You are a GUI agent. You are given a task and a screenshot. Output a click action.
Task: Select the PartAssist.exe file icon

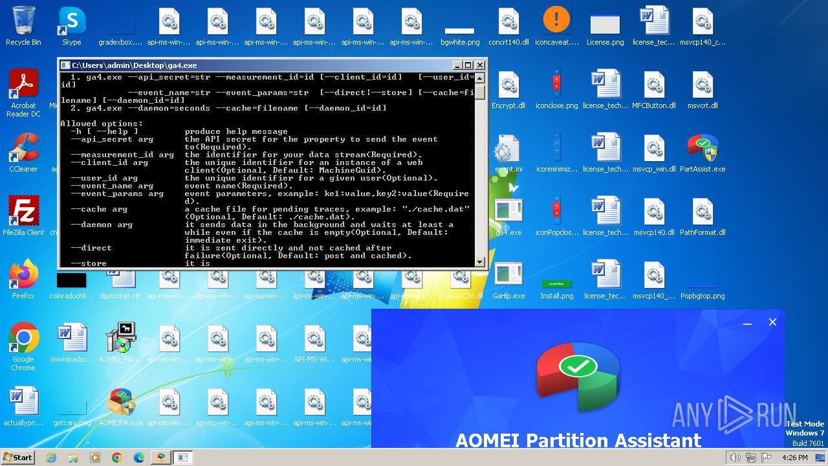(x=703, y=153)
